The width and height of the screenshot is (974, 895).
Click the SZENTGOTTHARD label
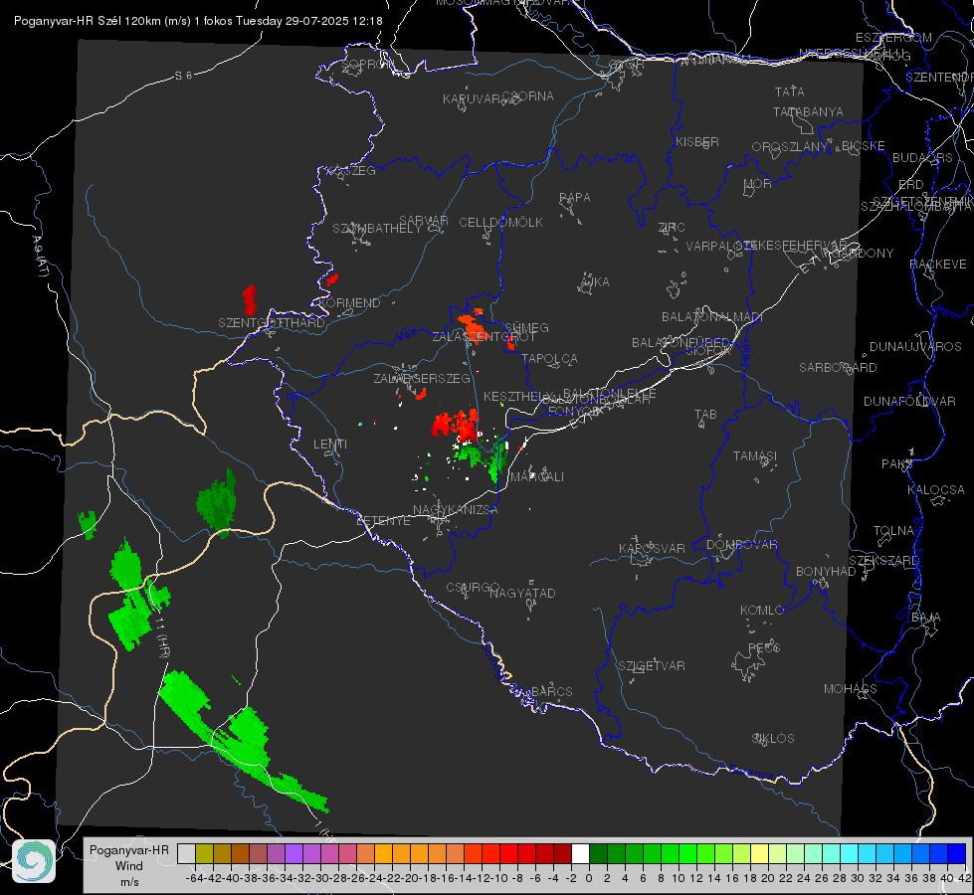(x=272, y=323)
